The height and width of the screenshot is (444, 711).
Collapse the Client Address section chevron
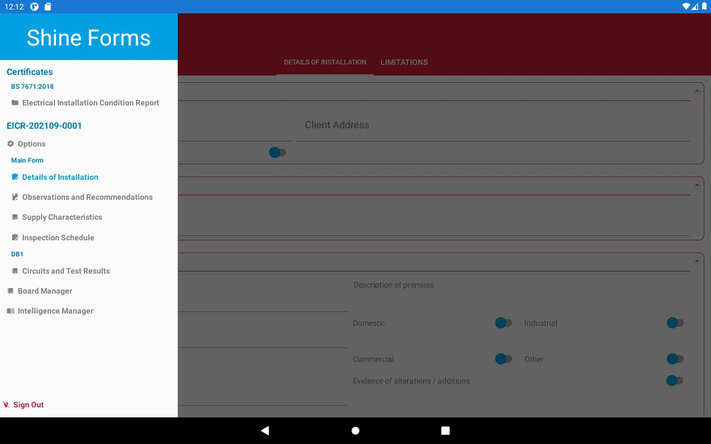point(697,90)
